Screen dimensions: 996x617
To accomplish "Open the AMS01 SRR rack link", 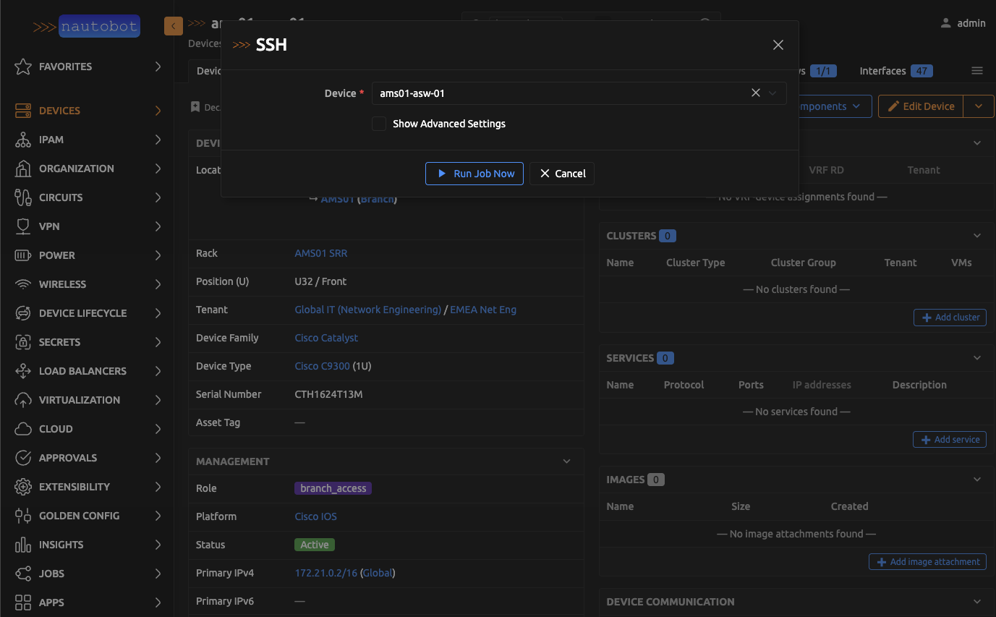I will (321, 253).
